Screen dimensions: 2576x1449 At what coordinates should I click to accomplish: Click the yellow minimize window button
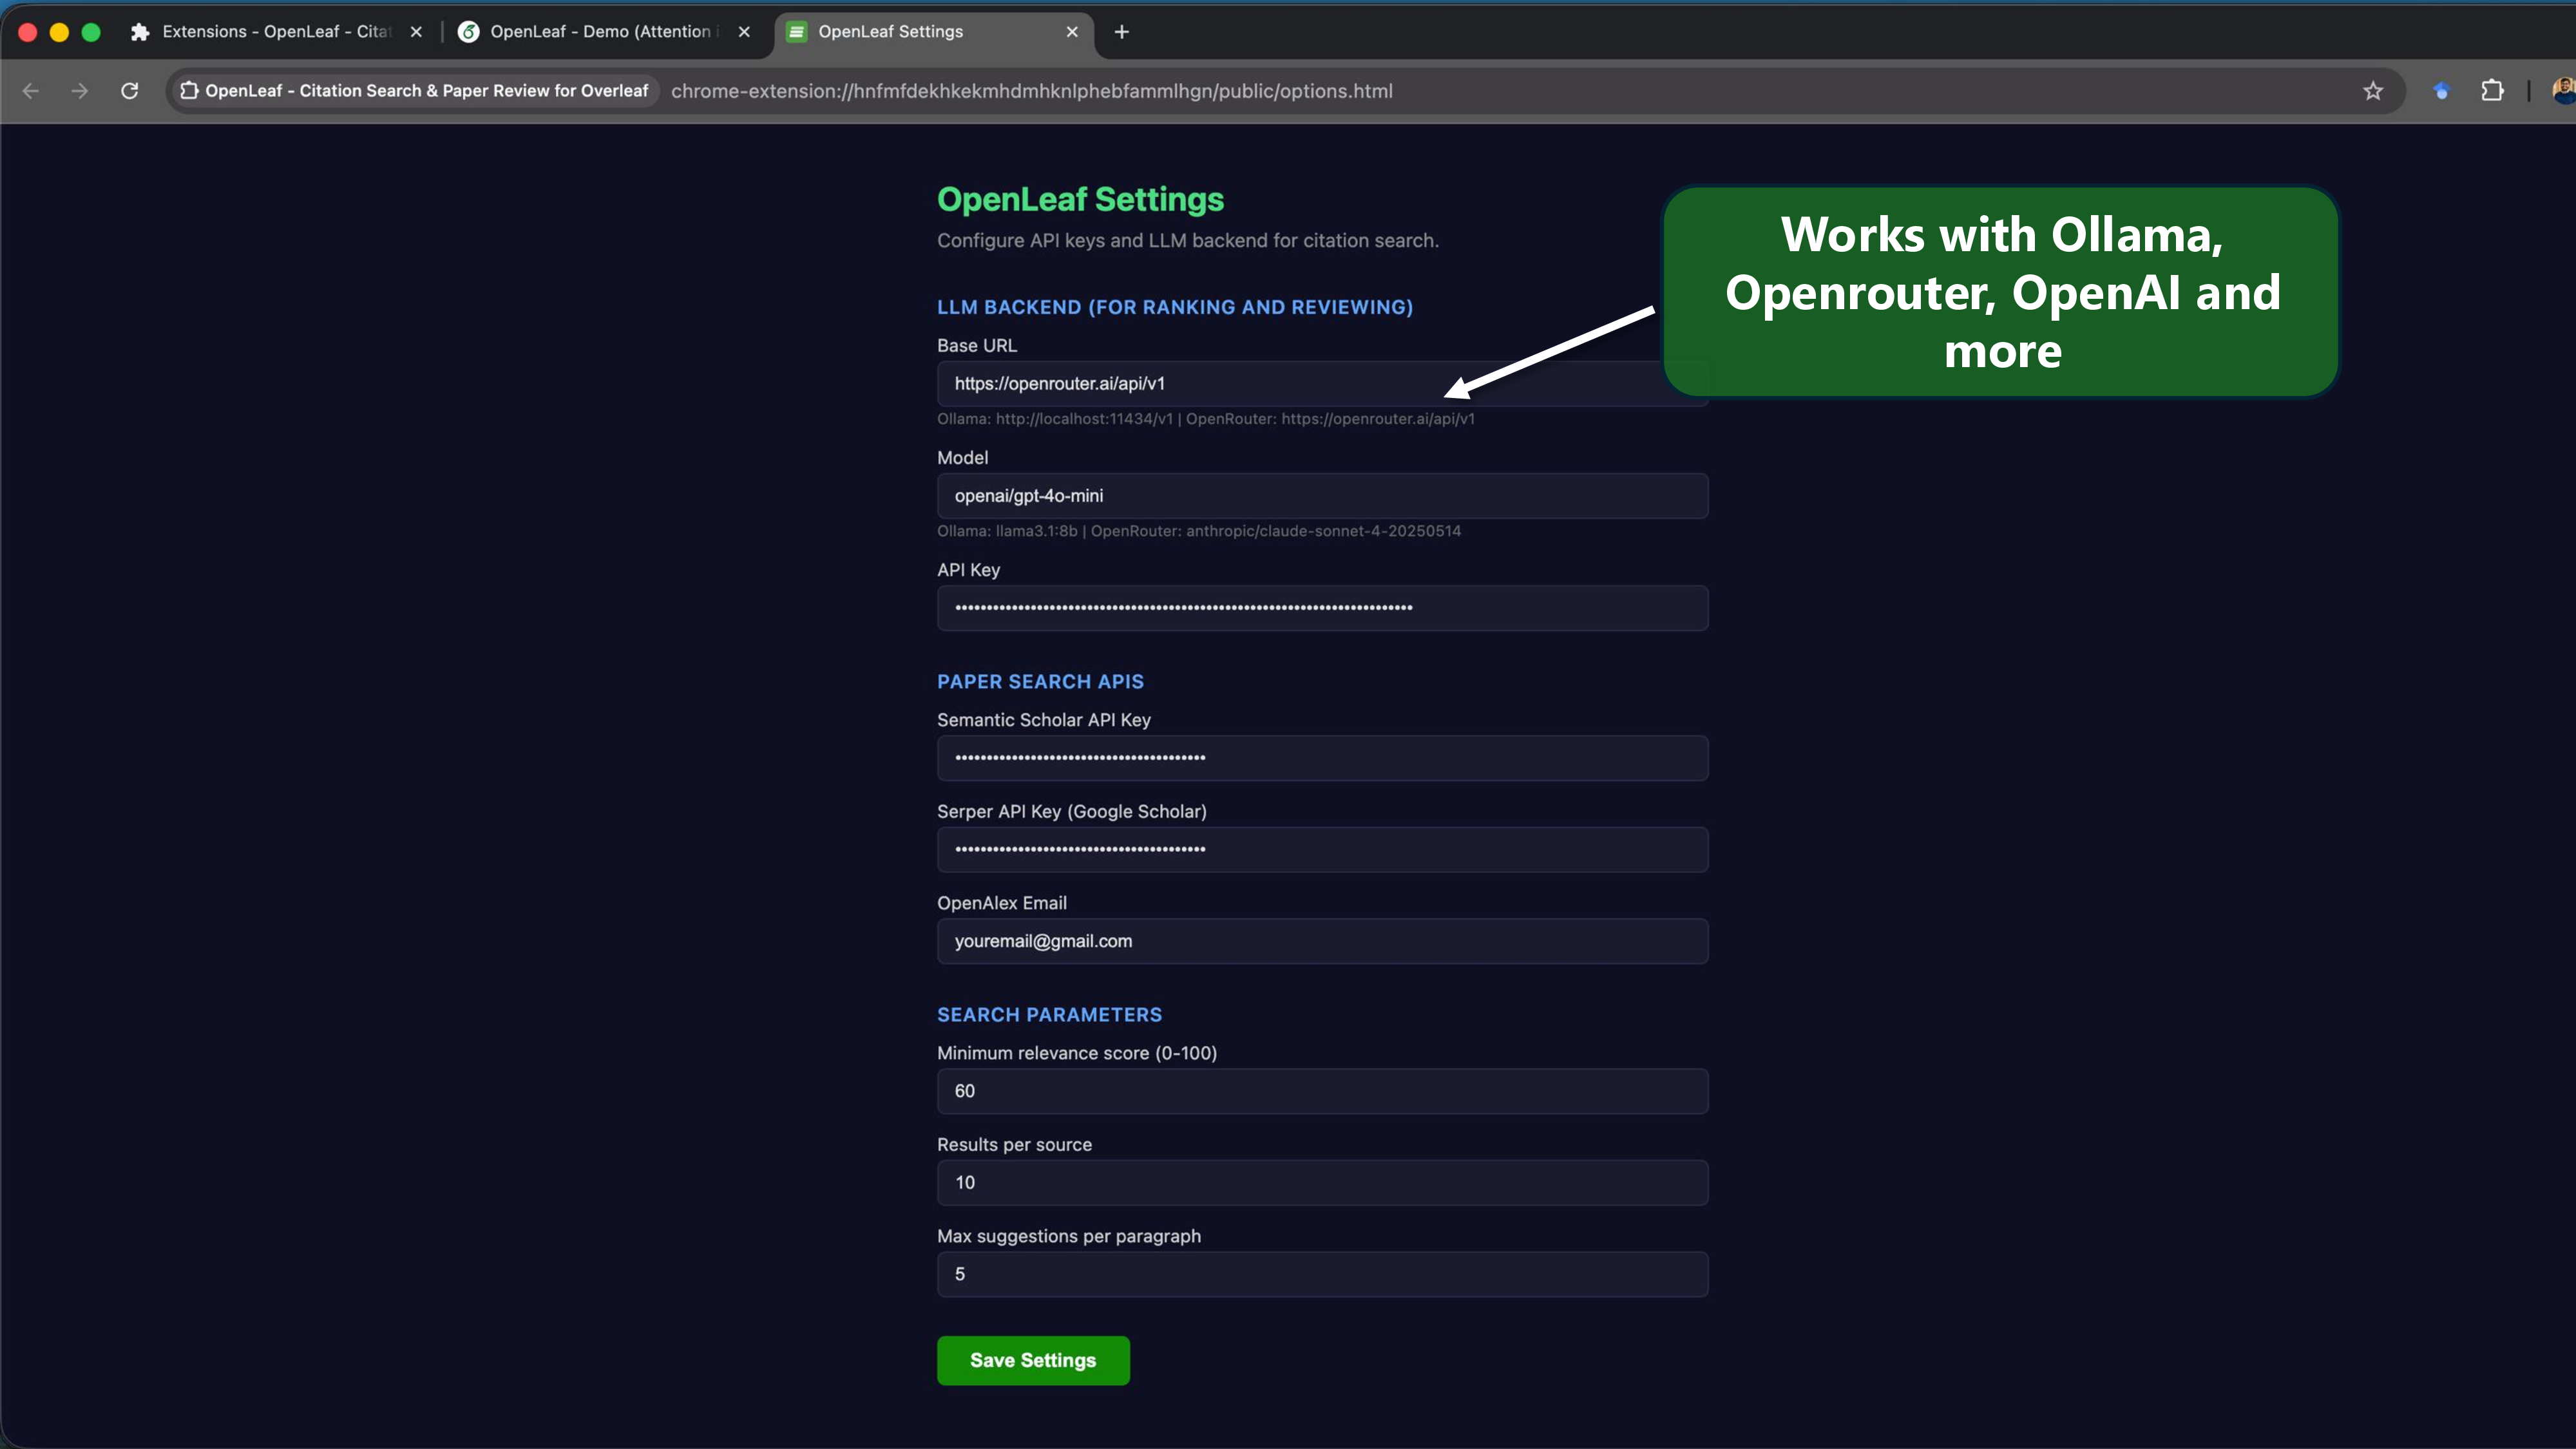[x=59, y=32]
